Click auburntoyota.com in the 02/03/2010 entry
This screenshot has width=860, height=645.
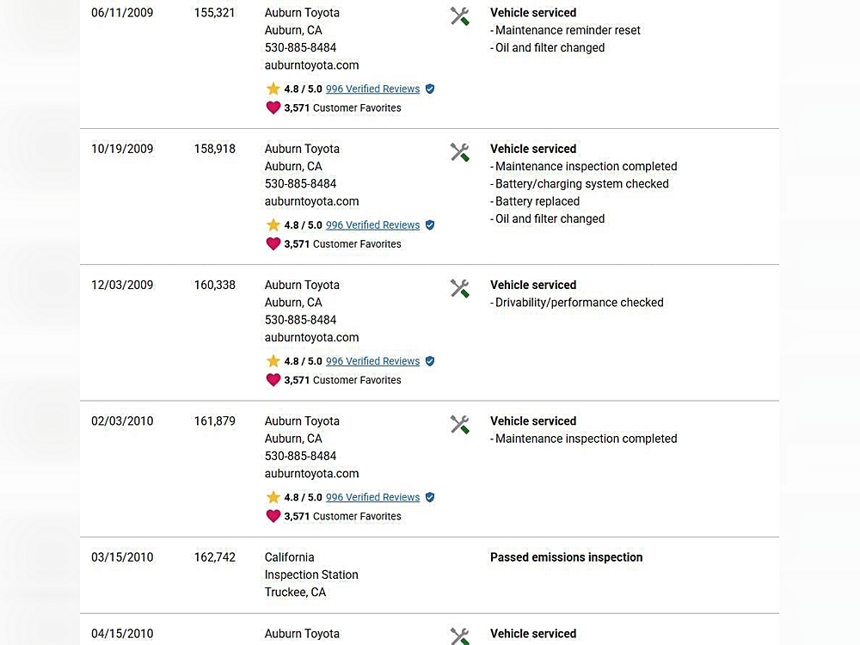pos(311,473)
